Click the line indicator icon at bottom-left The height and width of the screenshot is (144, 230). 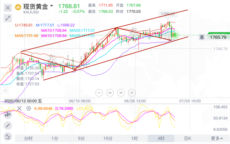pyautogui.click(x=8, y=136)
